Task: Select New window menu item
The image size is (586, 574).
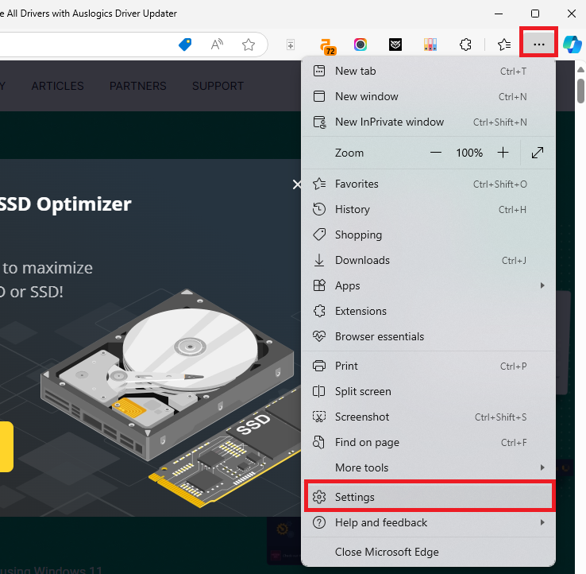Action: click(x=428, y=96)
